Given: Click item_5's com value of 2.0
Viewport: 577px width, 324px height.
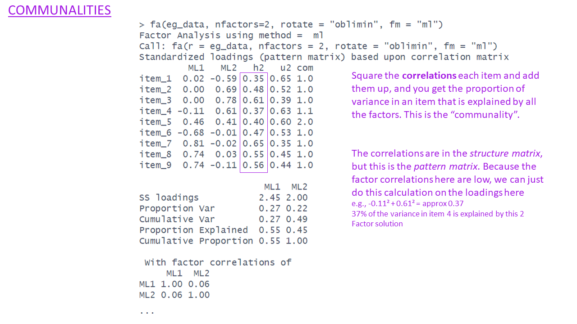Looking at the screenshot, I should [x=305, y=122].
